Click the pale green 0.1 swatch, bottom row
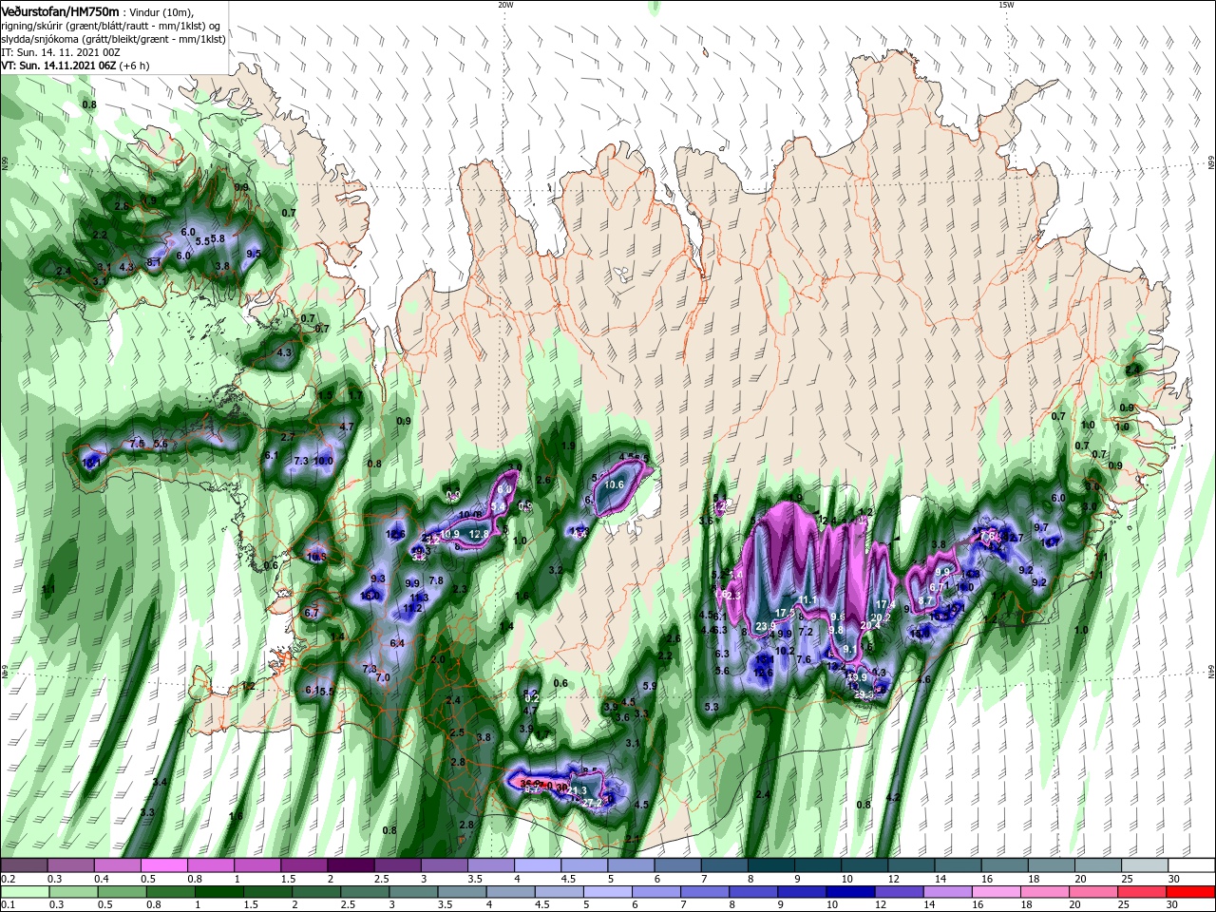This screenshot has height=912, width=1216. coord(24,892)
